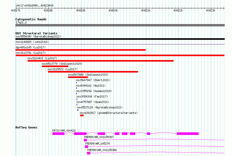The width and height of the screenshot is (232, 156).
Task: Click the 40823k ruler label
Action: pos(211,10)
